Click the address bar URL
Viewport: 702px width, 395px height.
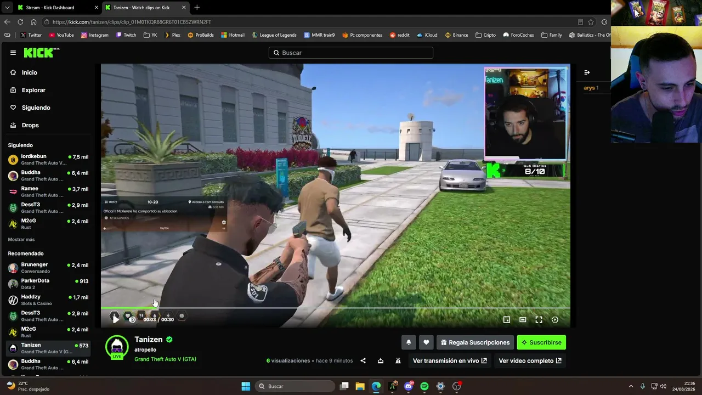click(x=132, y=22)
